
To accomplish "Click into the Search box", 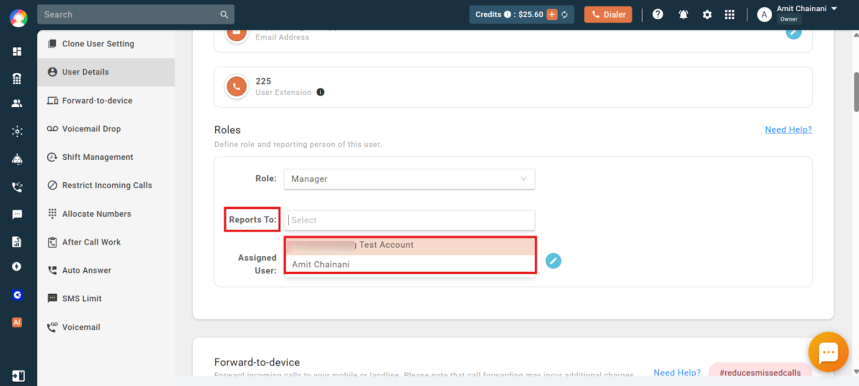I will pos(136,14).
